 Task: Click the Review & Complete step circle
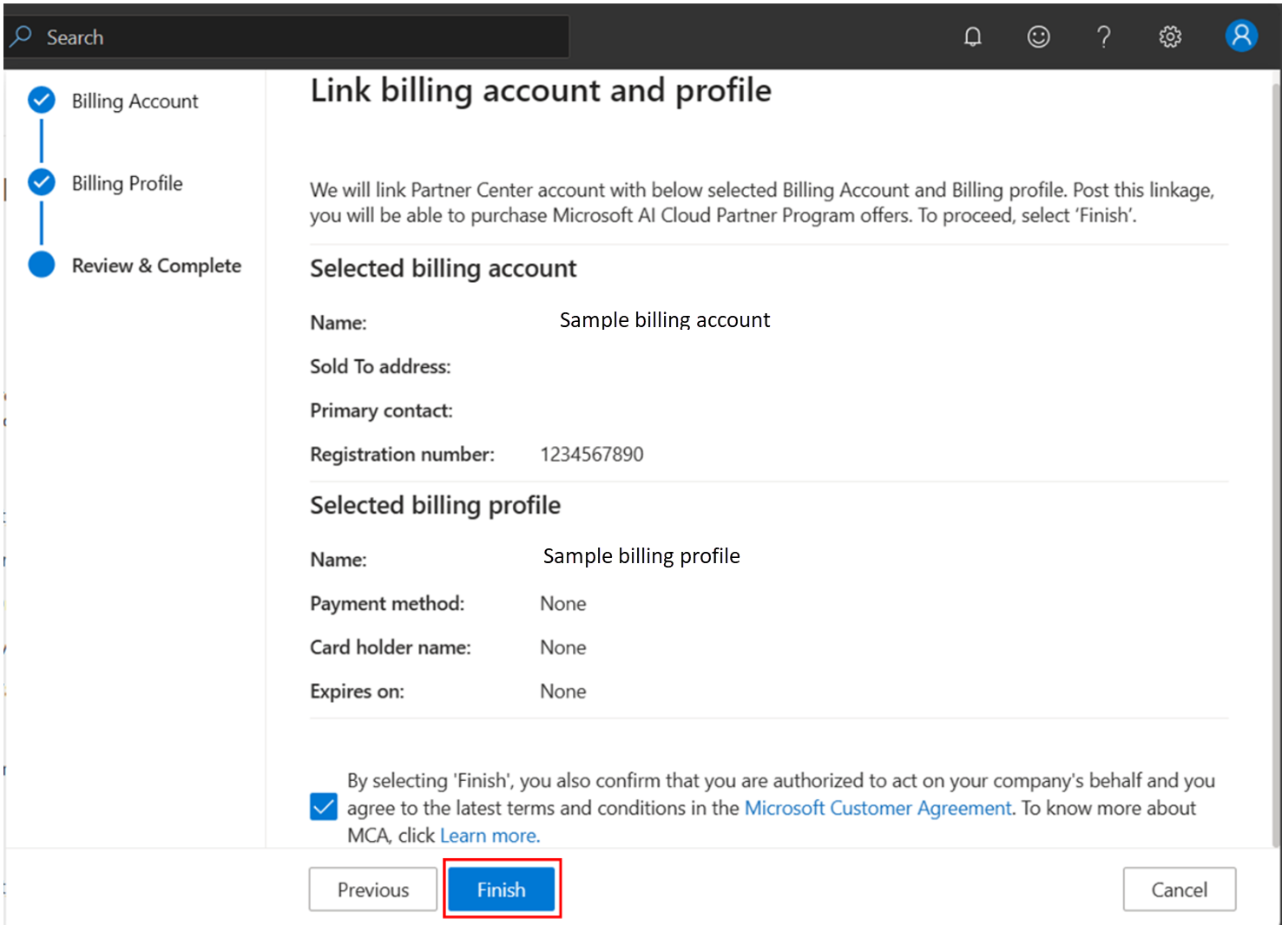pos(42,265)
